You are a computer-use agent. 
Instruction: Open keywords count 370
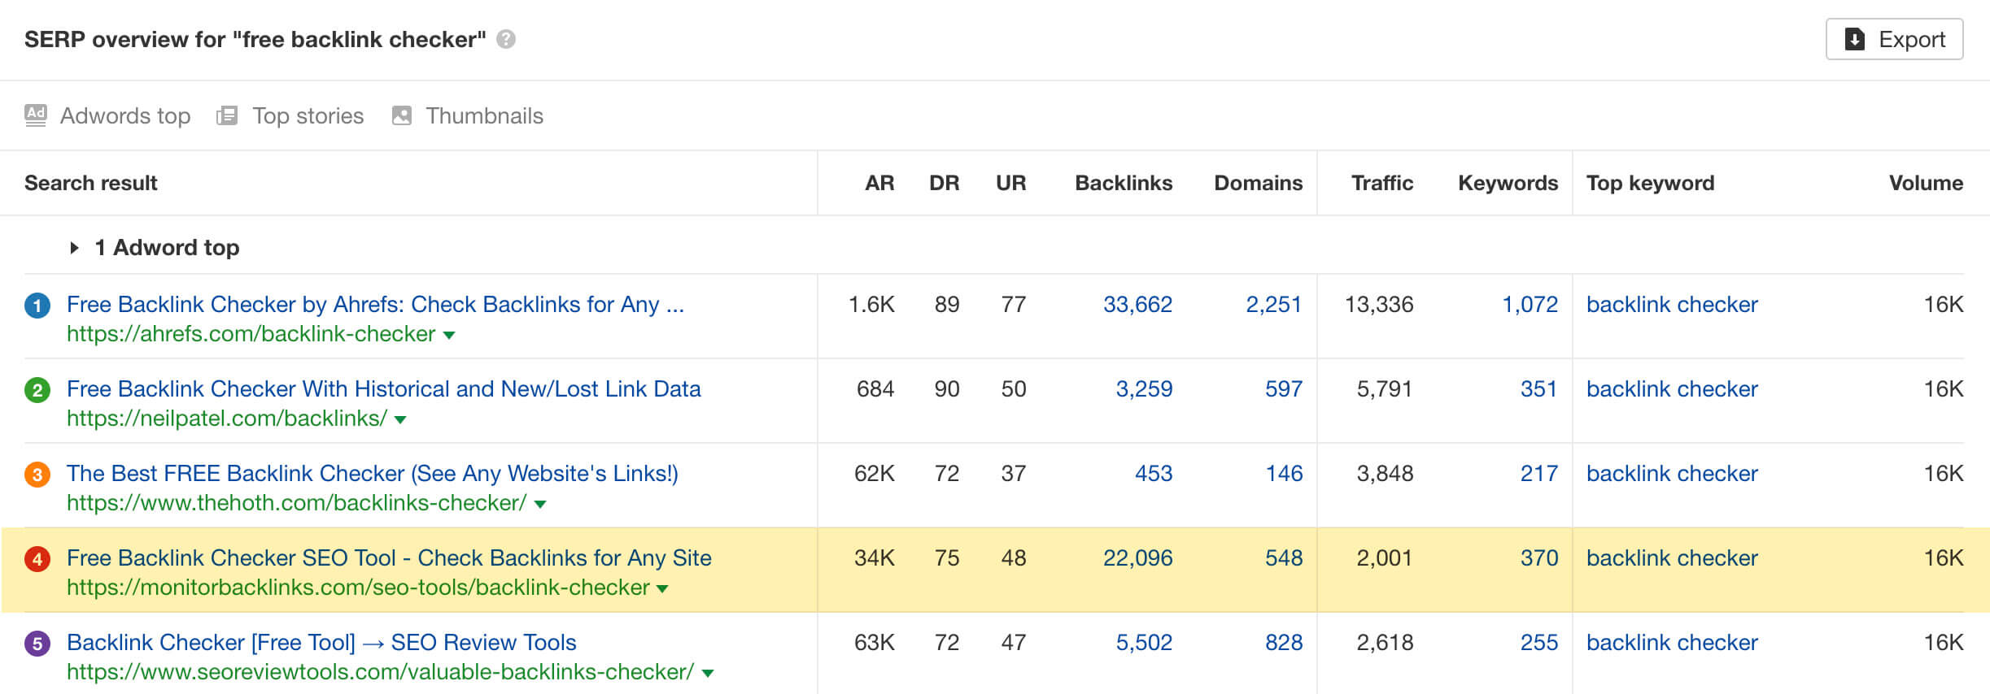pos(1539,557)
